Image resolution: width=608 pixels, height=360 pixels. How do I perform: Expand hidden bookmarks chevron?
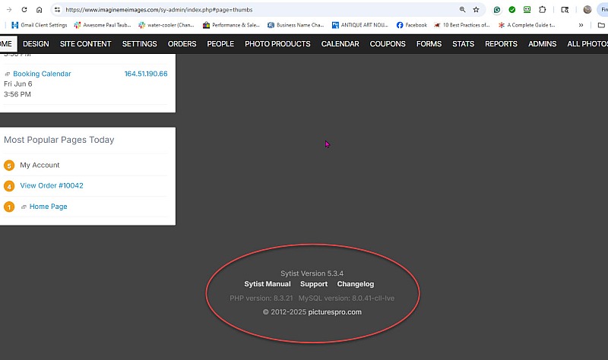coord(581,25)
